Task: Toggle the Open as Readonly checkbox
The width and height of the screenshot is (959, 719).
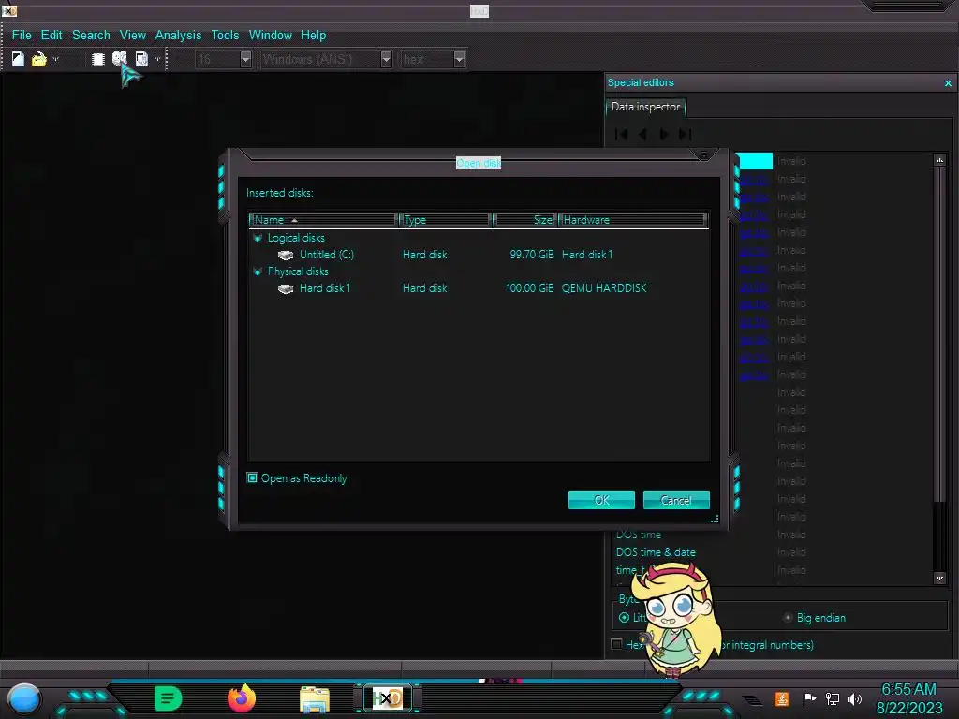Action: pos(252,477)
